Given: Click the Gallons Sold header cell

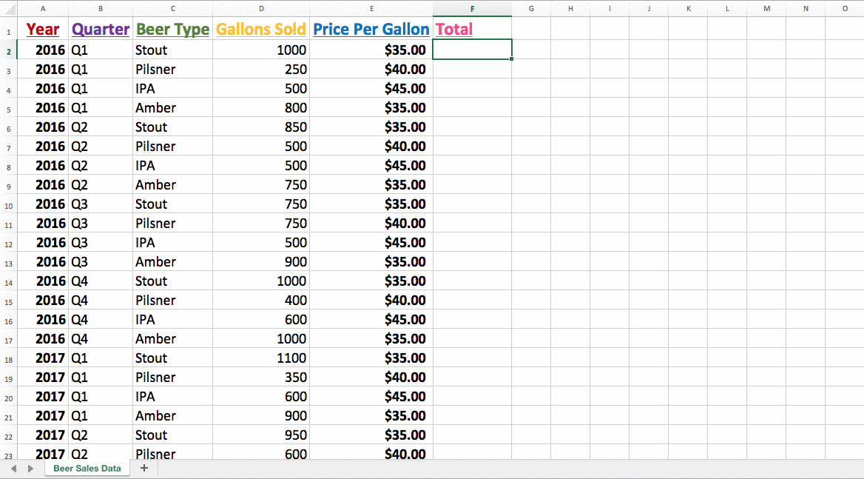Looking at the screenshot, I should pyautogui.click(x=261, y=30).
